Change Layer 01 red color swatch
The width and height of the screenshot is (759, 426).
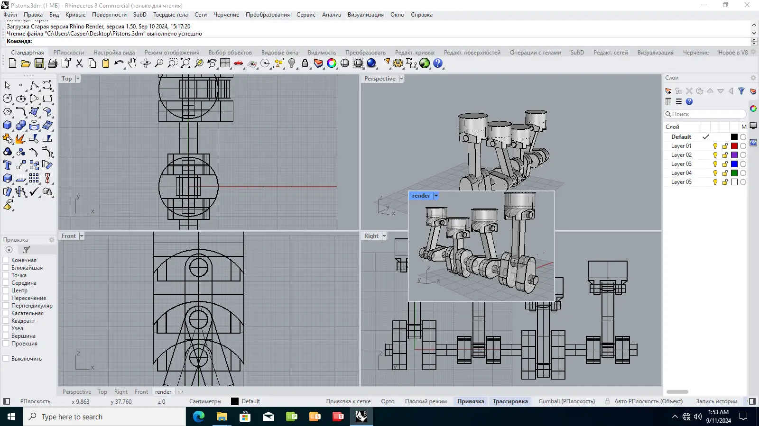pyautogui.click(x=734, y=146)
